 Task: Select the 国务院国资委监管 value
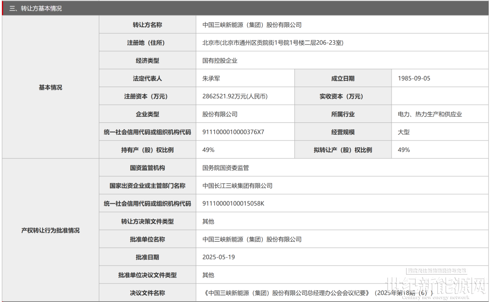click(225, 168)
